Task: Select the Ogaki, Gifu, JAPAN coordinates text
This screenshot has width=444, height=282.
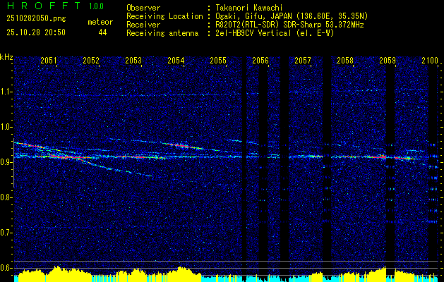Action: click(291, 16)
